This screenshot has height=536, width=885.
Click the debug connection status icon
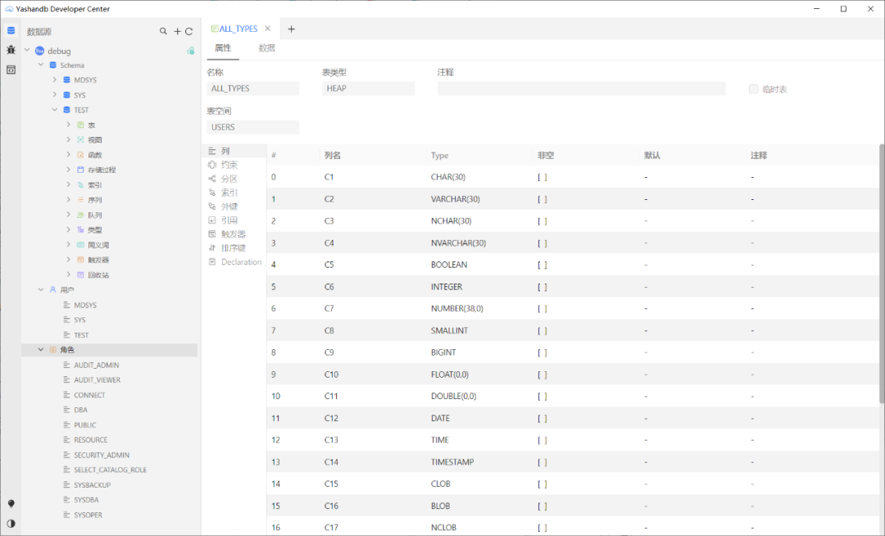click(191, 51)
